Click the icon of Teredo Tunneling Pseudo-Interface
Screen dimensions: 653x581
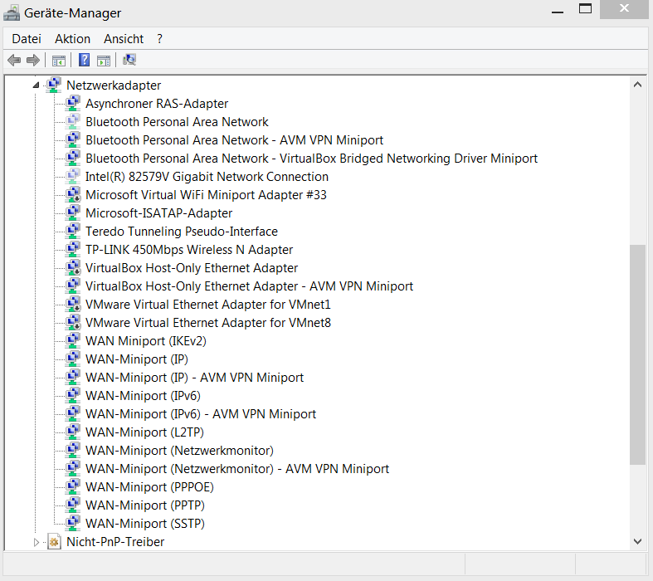point(73,231)
